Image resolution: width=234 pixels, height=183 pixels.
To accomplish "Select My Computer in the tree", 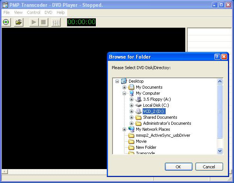I will click(x=148, y=93).
